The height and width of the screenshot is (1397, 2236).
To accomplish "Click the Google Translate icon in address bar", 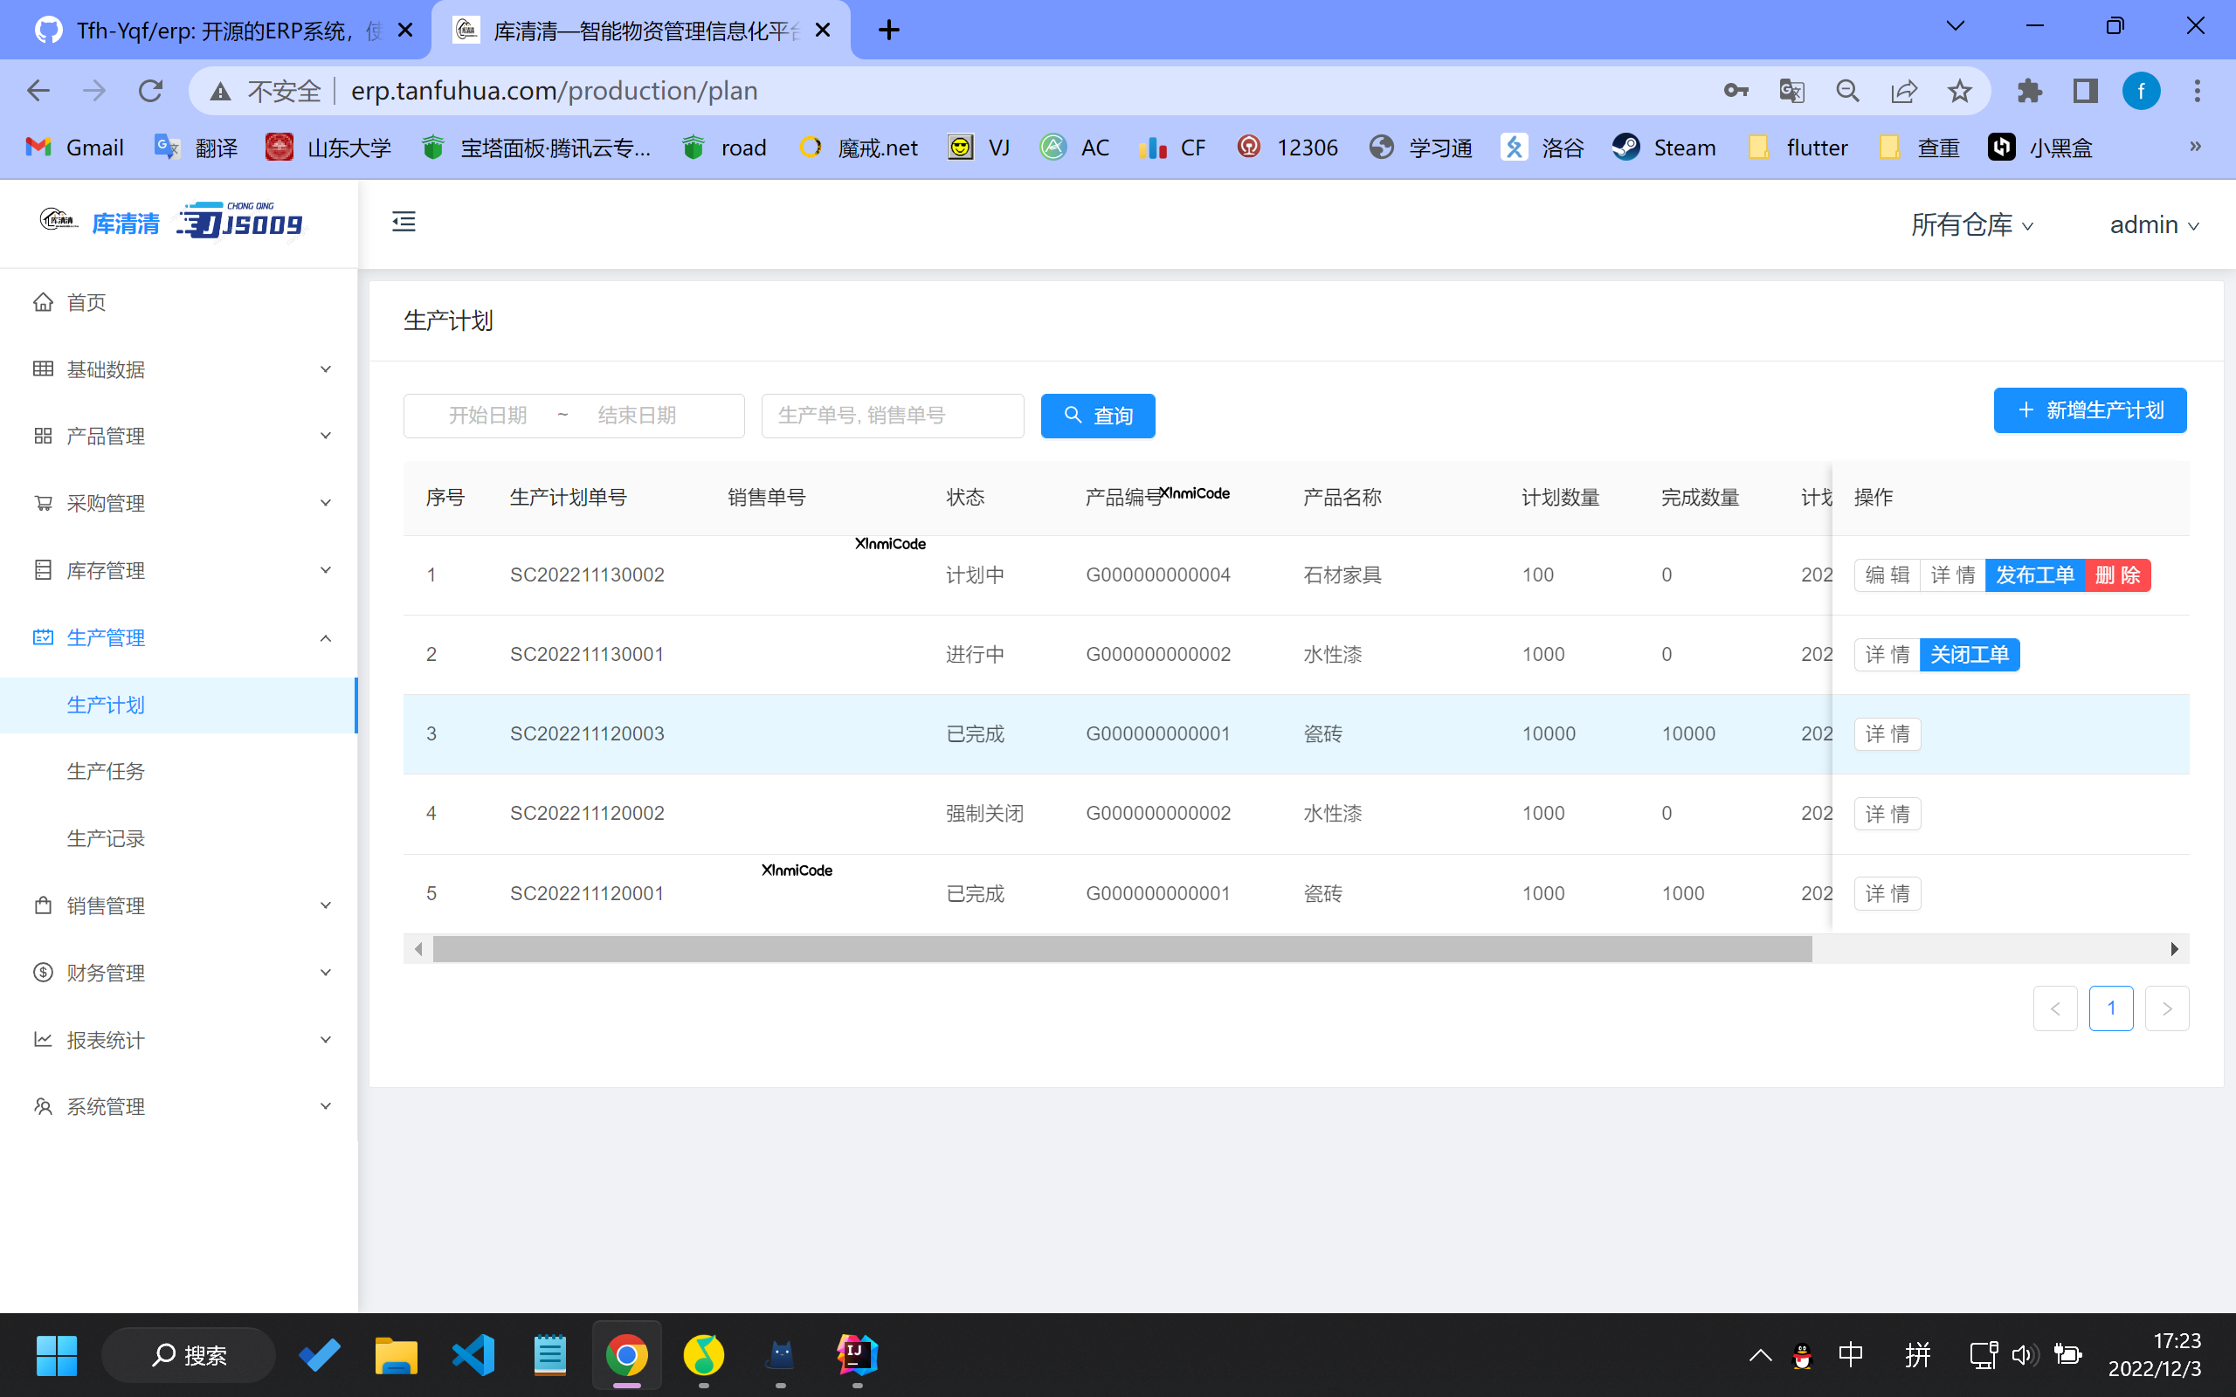I will tap(1791, 91).
